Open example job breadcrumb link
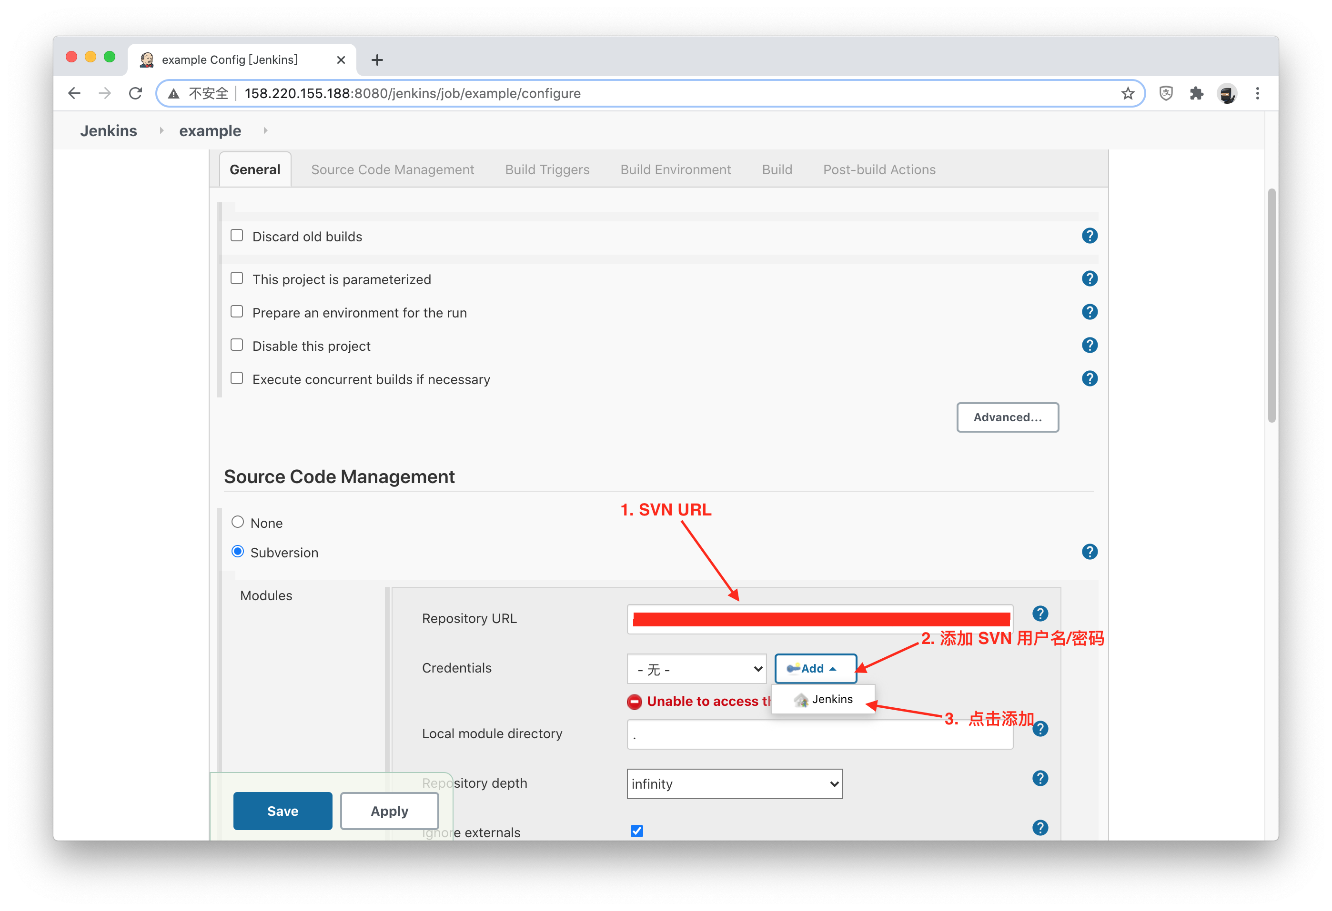The width and height of the screenshot is (1332, 911). point(210,130)
